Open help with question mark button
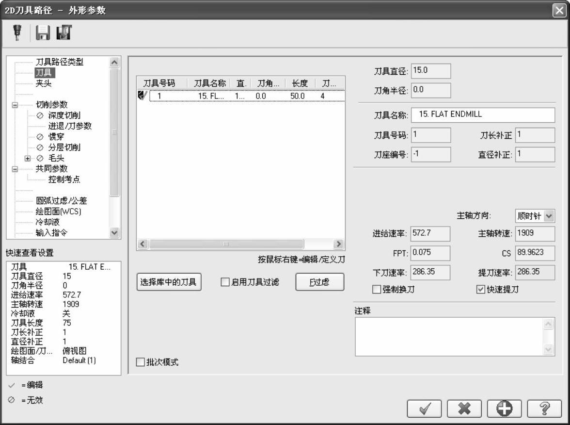Viewport: 570px width, 425px height. 544,409
